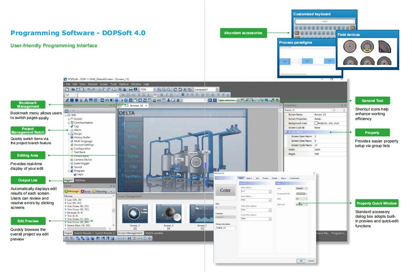Click the Output panel vertical scrollbar
This screenshot has width=412, height=272.
click(114, 210)
